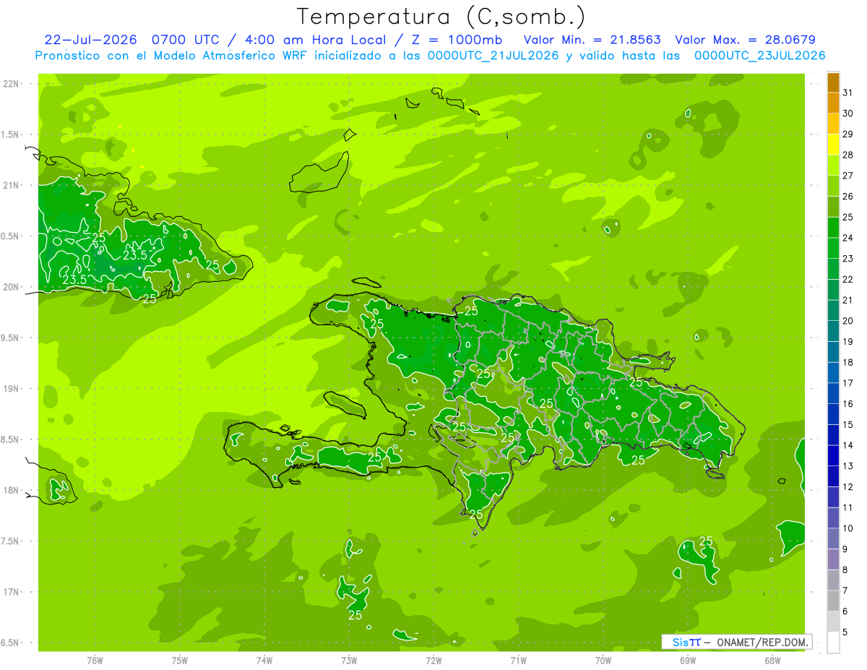Click the '75W' longitude axis label
The width and height of the screenshot is (867, 670).
click(180, 661)
